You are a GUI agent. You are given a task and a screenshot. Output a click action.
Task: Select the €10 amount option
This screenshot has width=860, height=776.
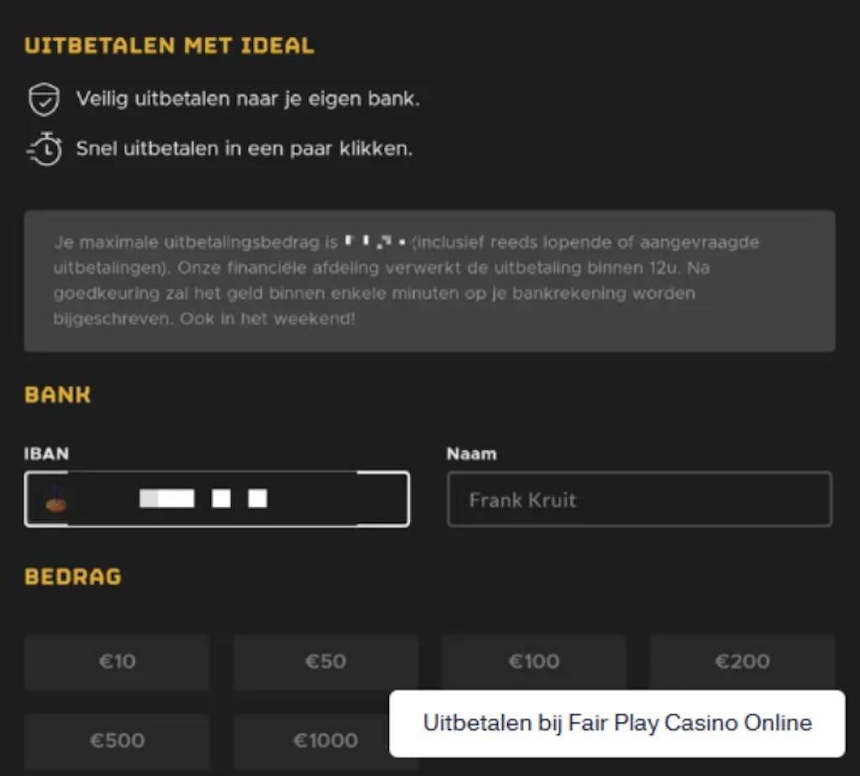click(x=117, y=661)
